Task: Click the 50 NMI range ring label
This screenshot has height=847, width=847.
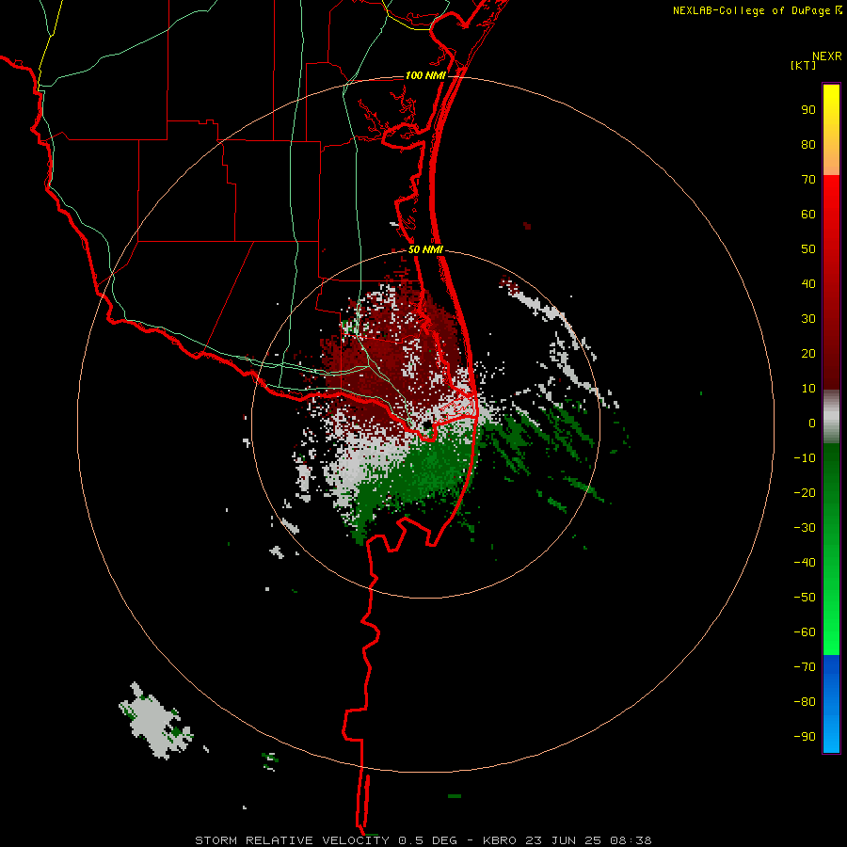Action: click(x=425, y=249)
